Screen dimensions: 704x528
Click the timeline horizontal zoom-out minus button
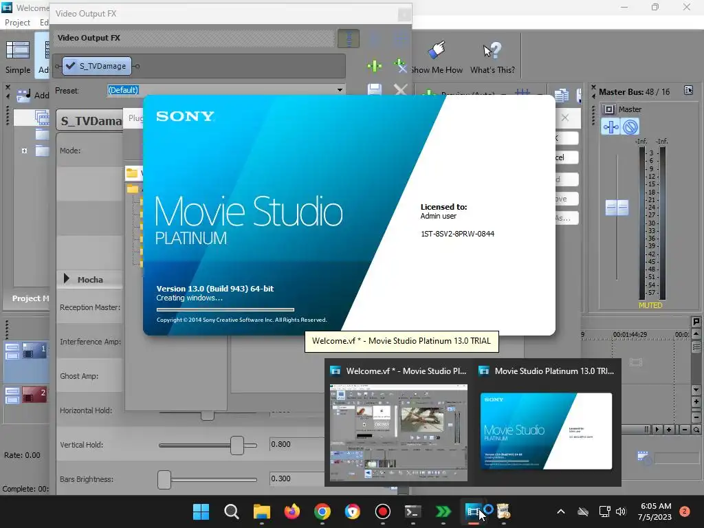(684, 430)
